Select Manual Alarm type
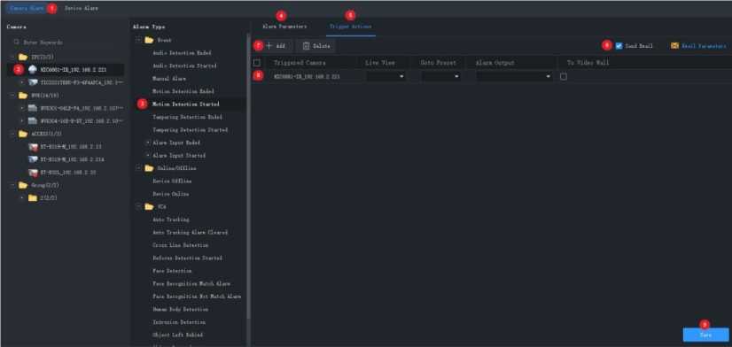 coord(169,79)
